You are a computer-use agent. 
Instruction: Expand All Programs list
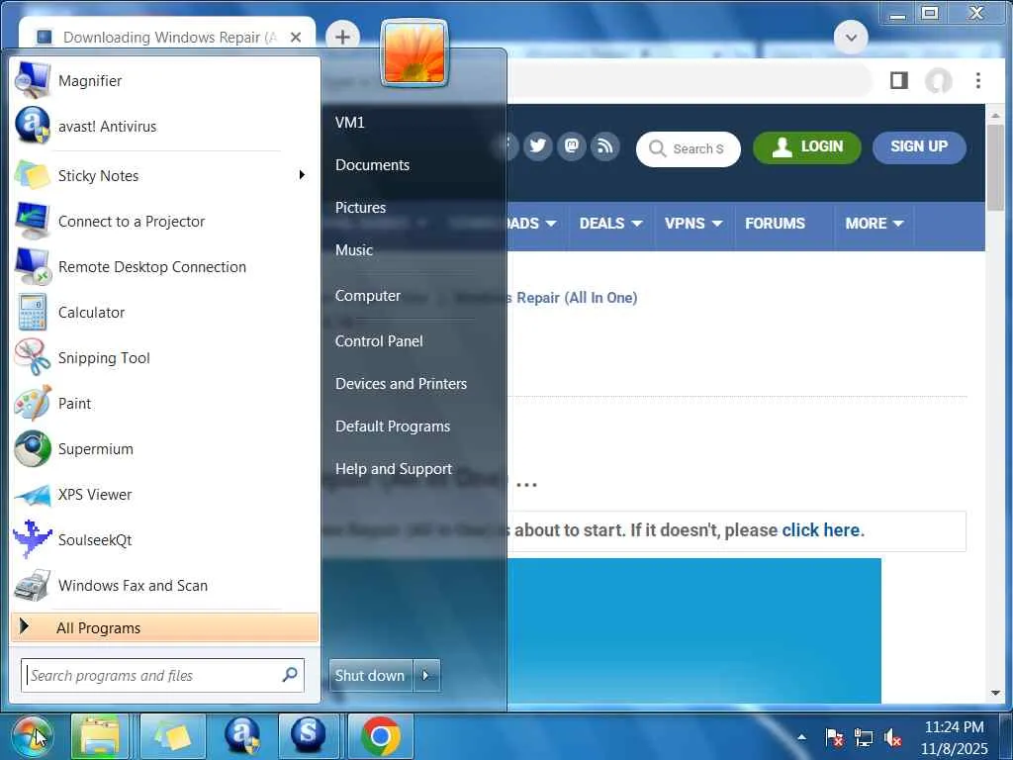click(165, 627)
